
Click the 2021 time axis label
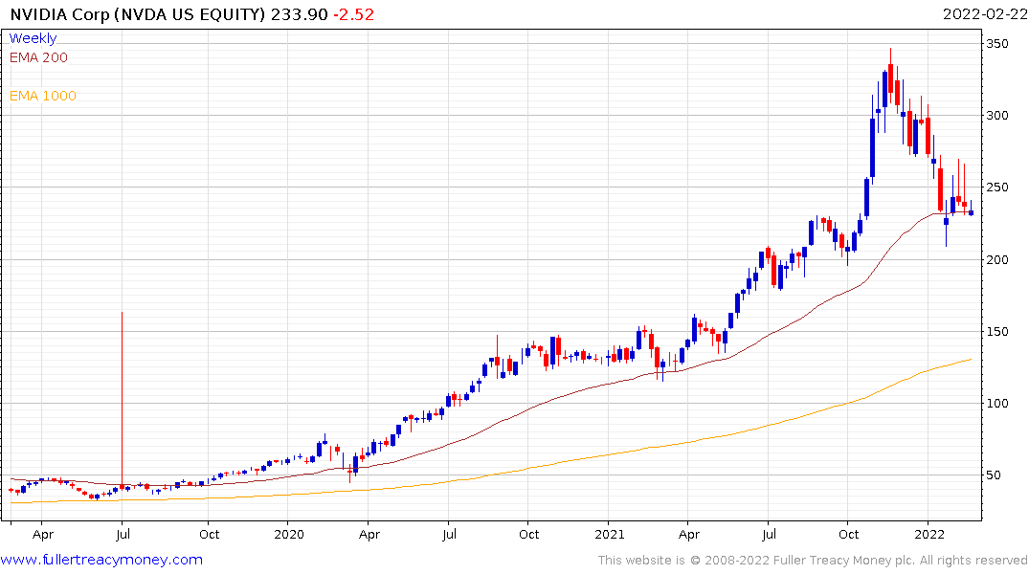click(x=609, y=534)
